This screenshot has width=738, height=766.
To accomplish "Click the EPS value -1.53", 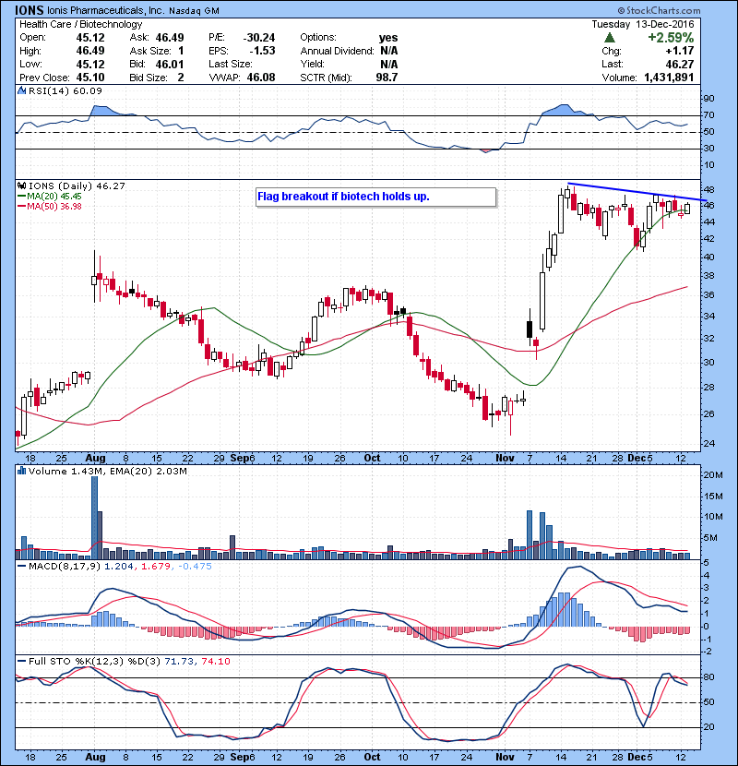I will tap(262, 51).
